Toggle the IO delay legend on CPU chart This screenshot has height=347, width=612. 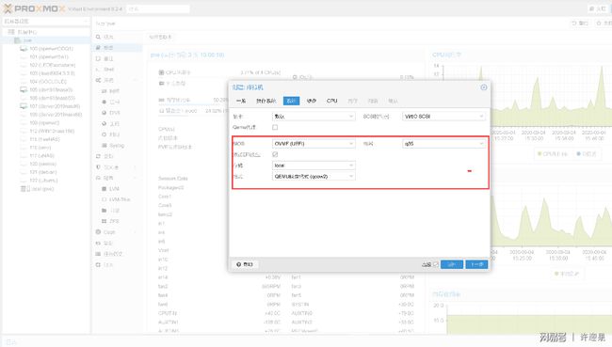click(587, 154)
